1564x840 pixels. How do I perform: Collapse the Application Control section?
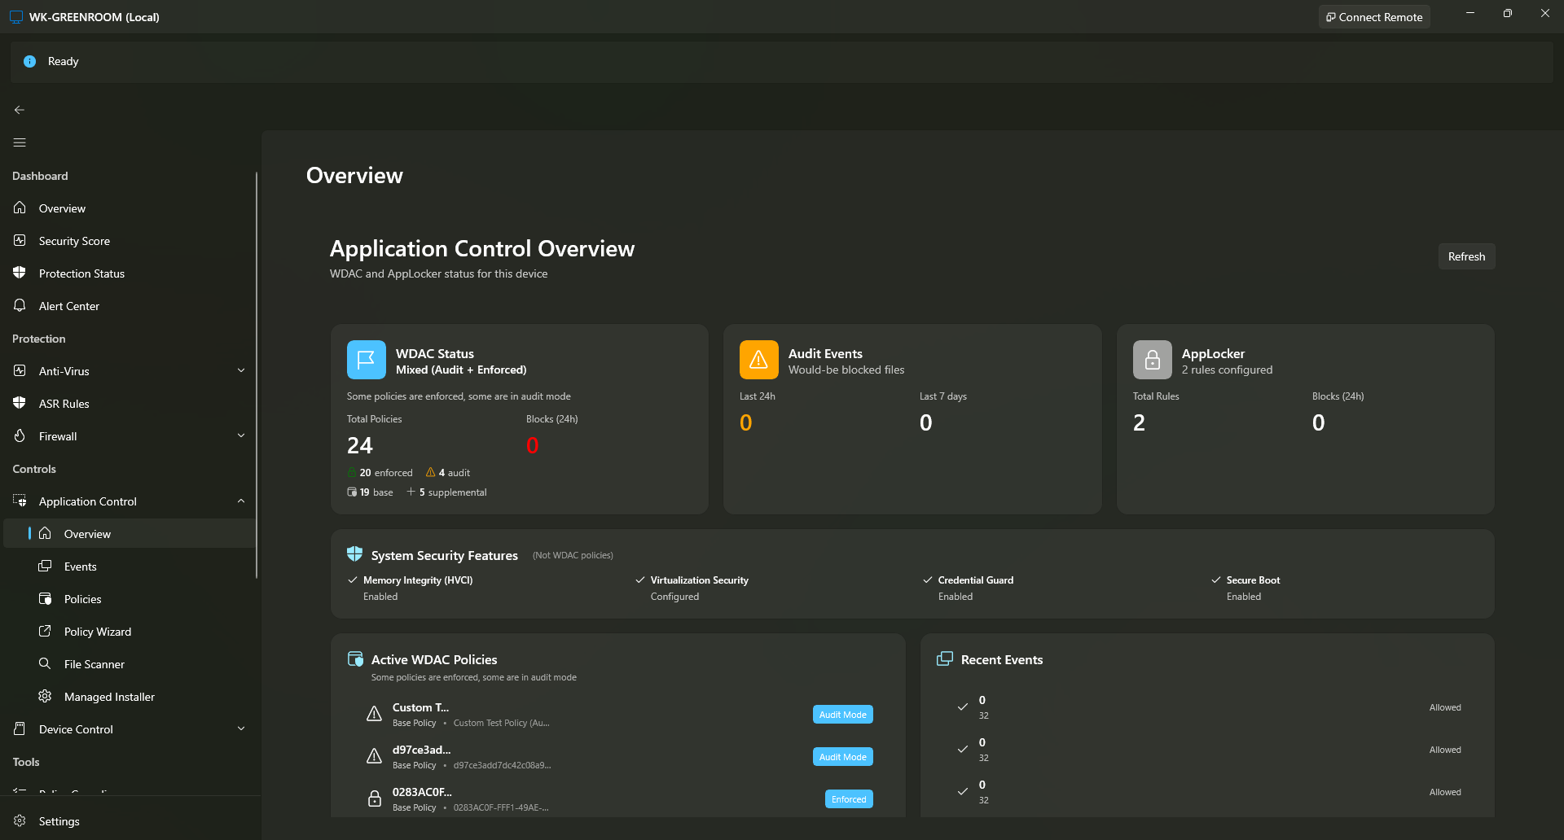click(241, 501)
